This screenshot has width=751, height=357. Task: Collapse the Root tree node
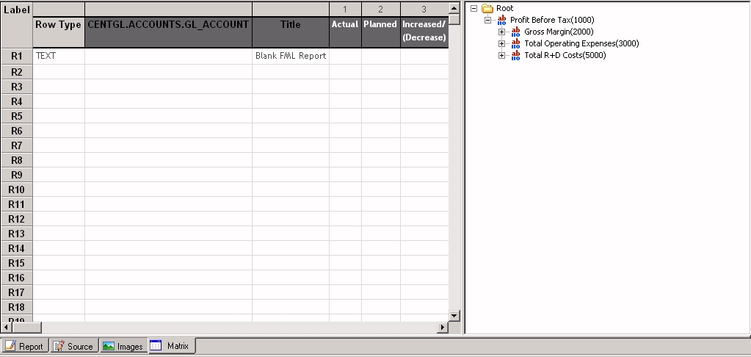pos(474,8)
